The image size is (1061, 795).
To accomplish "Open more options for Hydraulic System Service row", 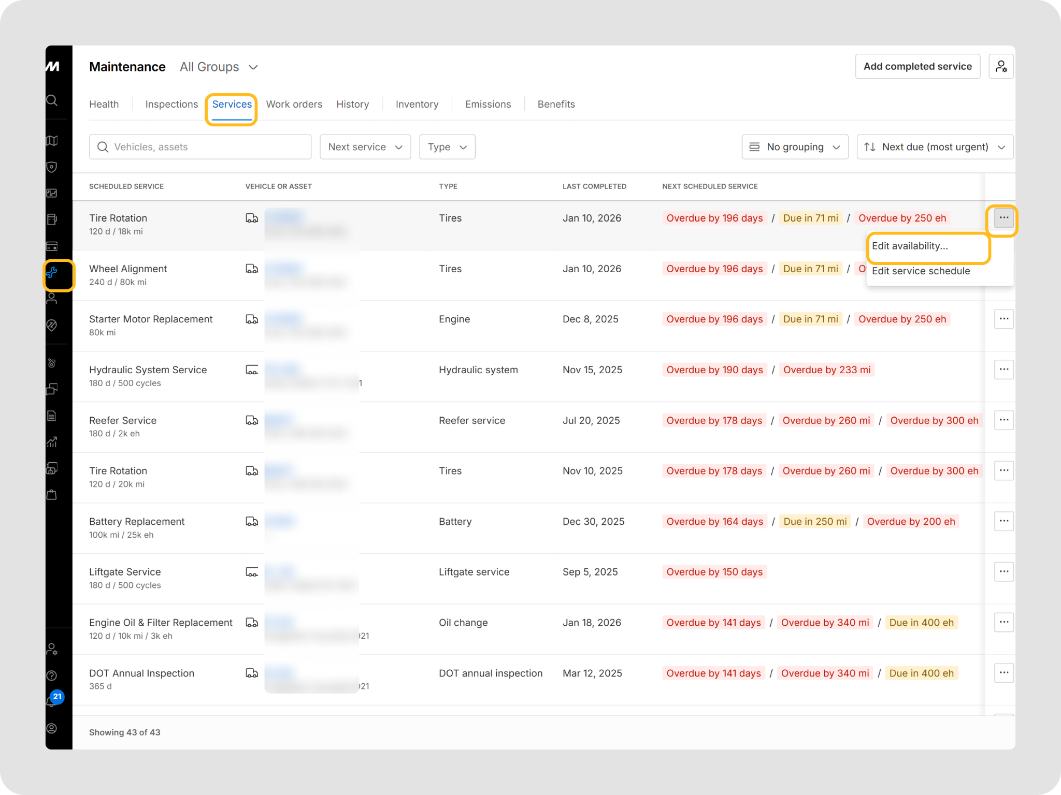I will pos(1003,370).
